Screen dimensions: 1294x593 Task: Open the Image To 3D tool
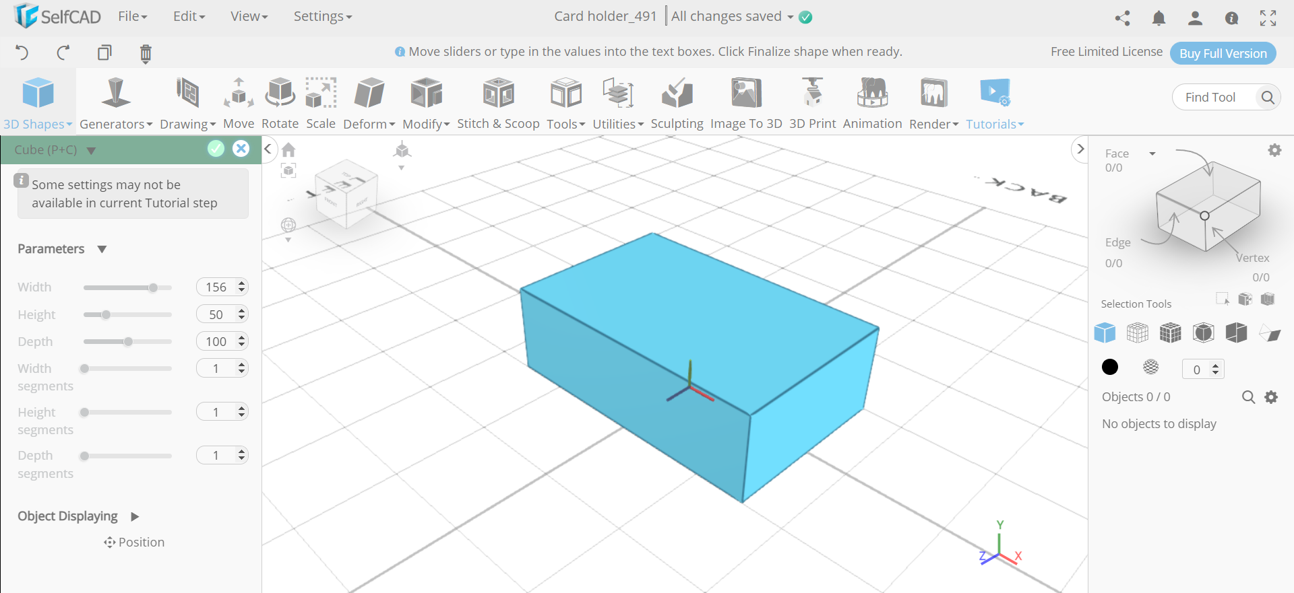point(746,104)
